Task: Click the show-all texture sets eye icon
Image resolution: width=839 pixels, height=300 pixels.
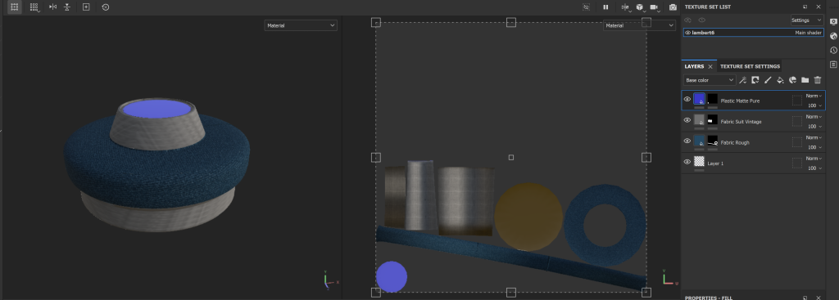Action: pyautogui.click(x=702, y=20)
